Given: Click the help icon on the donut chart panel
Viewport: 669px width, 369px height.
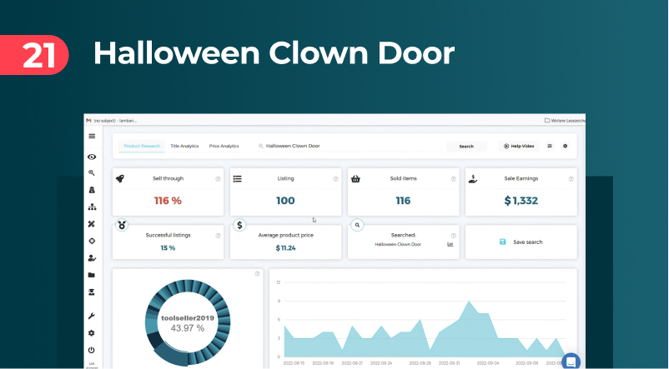Looking at the screenshot, I should (257, 273).
